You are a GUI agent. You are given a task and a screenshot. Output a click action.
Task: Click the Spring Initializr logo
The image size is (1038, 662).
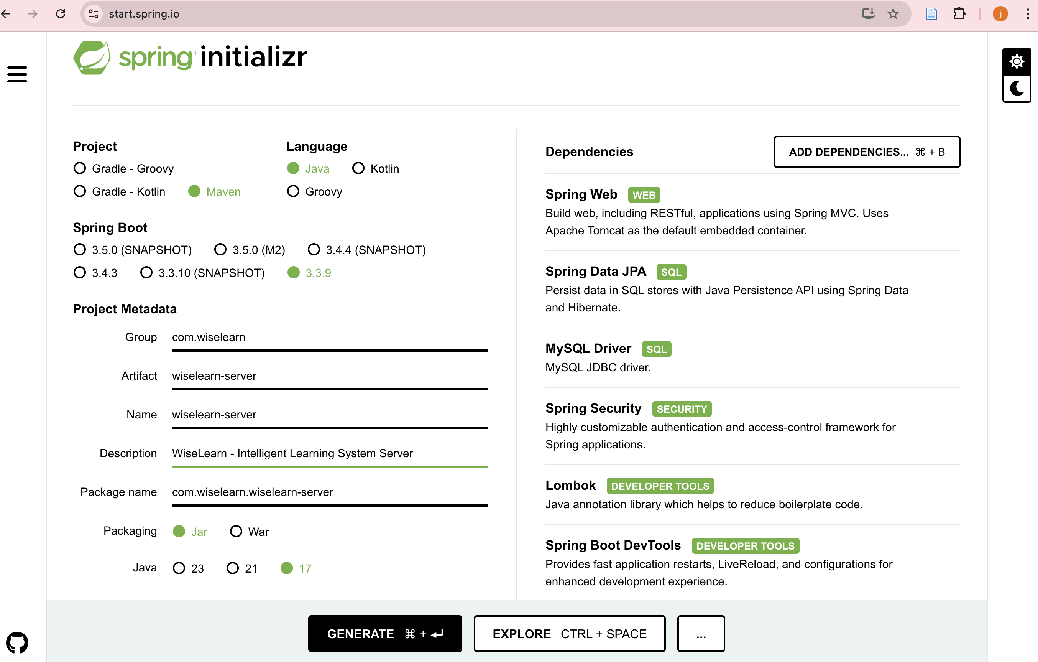click(190, 58)
